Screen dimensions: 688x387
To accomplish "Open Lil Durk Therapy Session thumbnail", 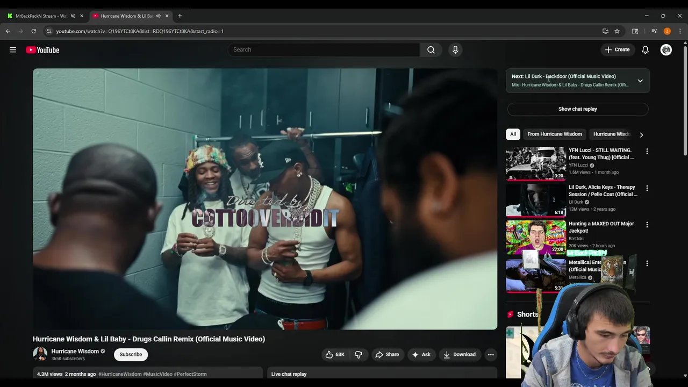I will click(x=536, y=200).
